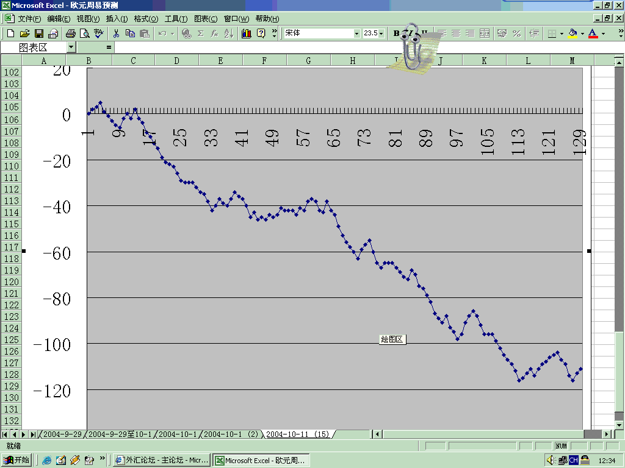Click the Cut scissors icon
This screenshot has height=468, width=625.
coord(115,34)
